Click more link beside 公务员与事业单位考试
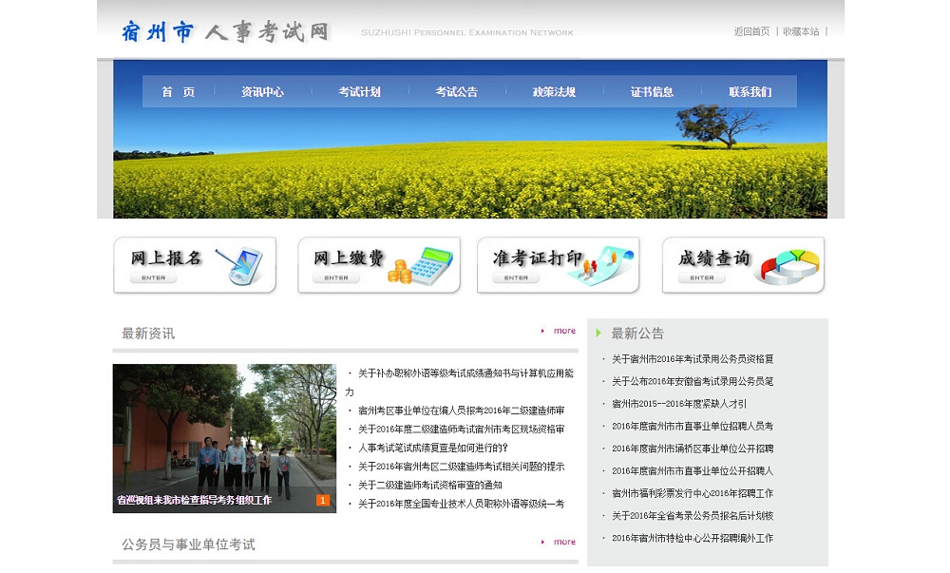The image size is (950, 573). click(x=564, y=542)
